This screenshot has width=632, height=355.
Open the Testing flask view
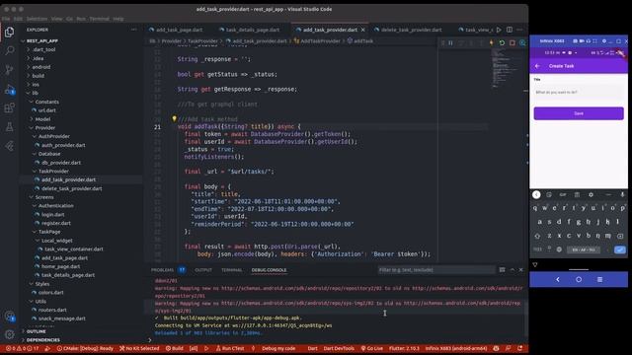pyautogui.click(x=9, y=127)
